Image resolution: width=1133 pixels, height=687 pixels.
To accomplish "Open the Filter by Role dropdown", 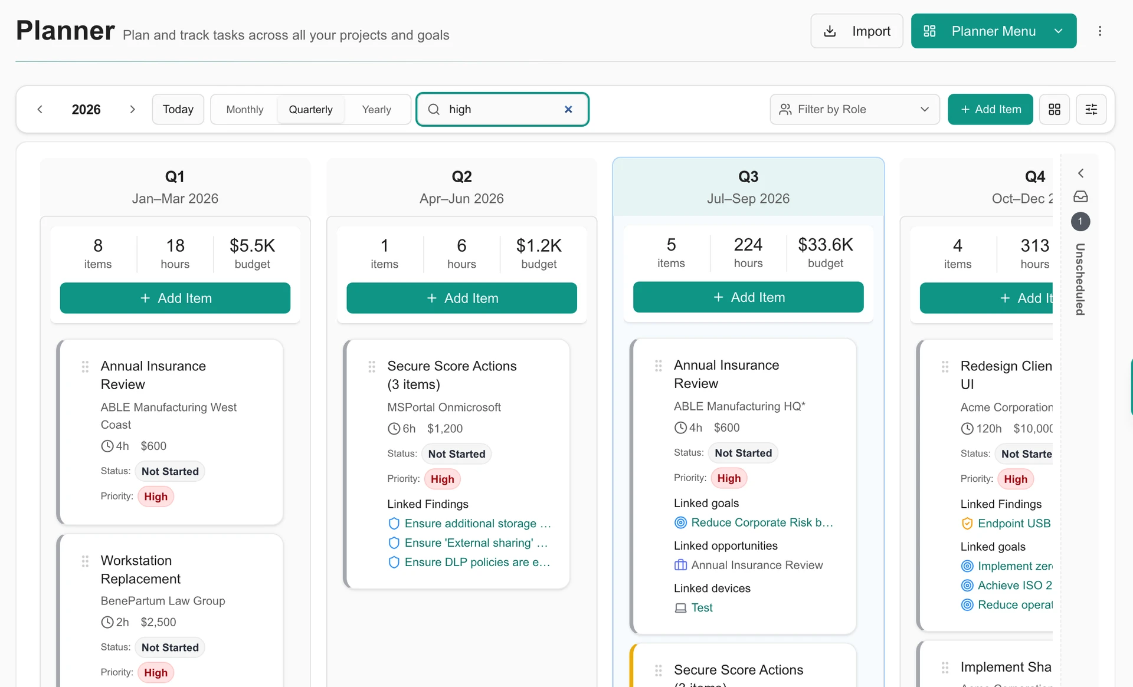I will [854, 109].
